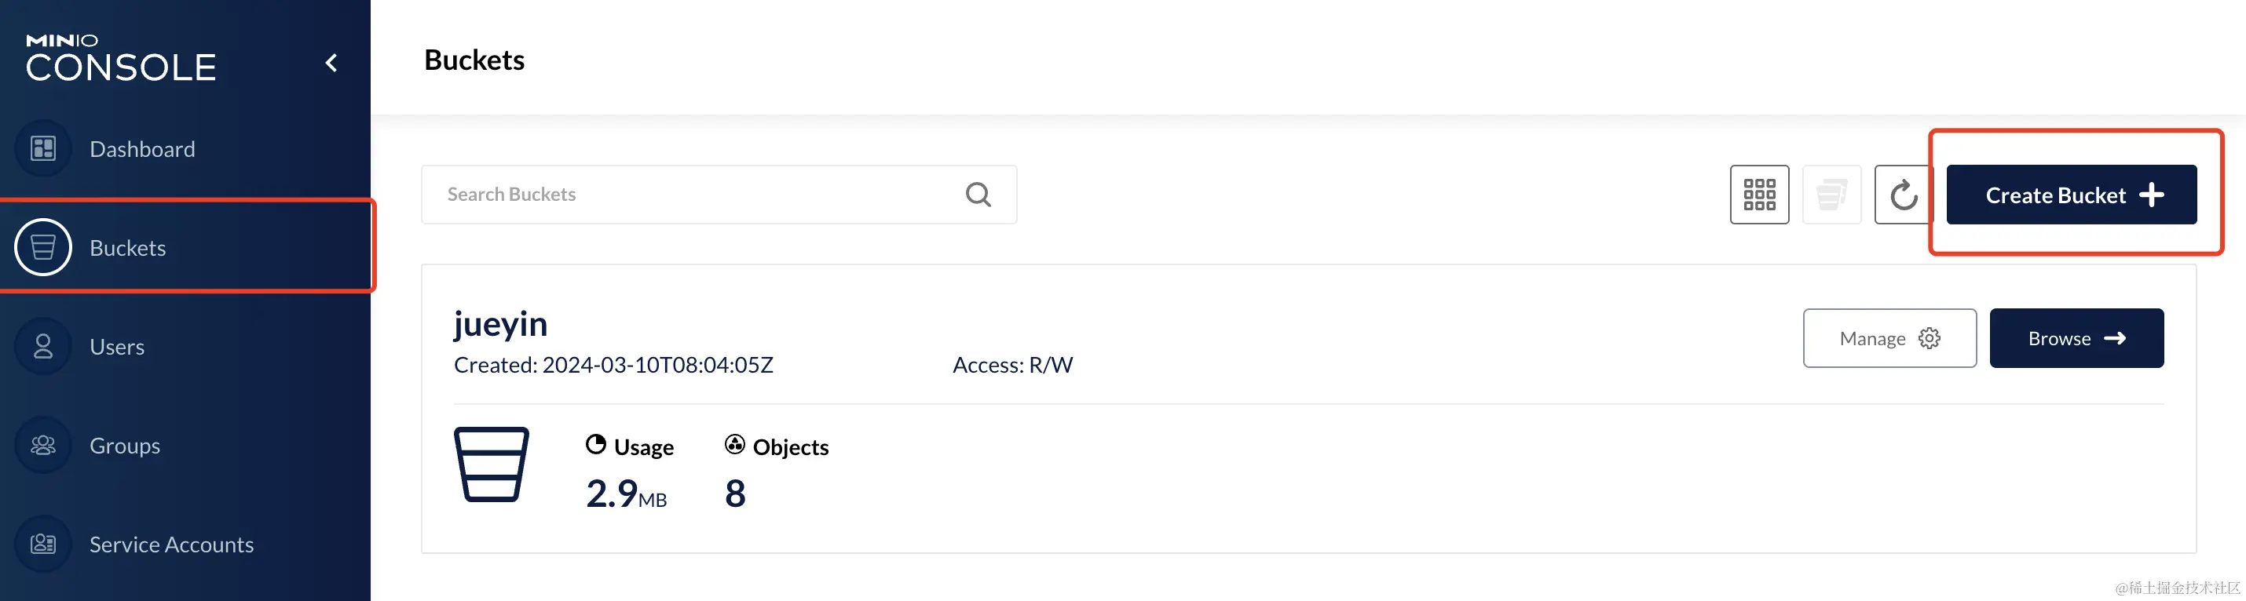Click the MinIO Console logo
The height and width of the screenshot is (601, 2246).
120,58
